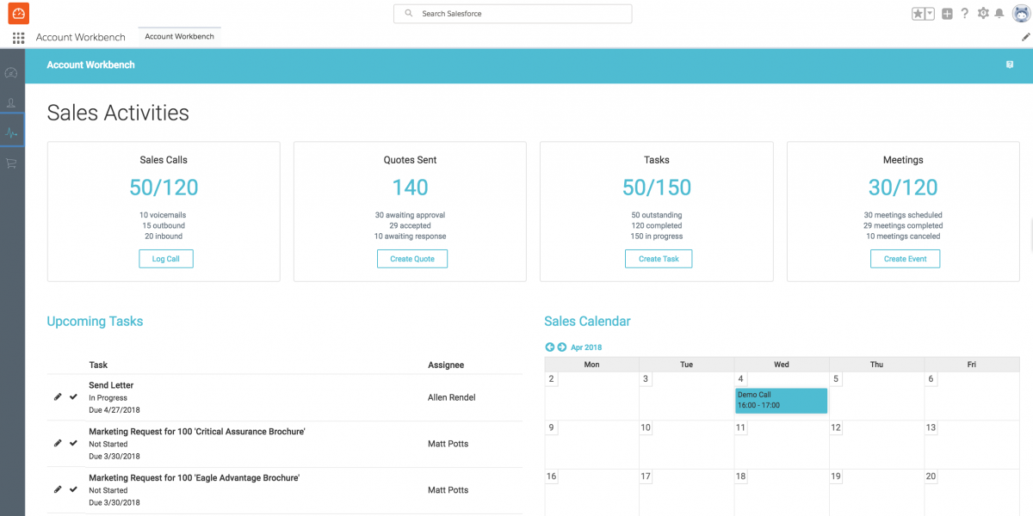Image resolution: width=1033 pixels, height=516 pixels.
Task: Click '30 meetings scheduled' text
Action: (903, 215)
